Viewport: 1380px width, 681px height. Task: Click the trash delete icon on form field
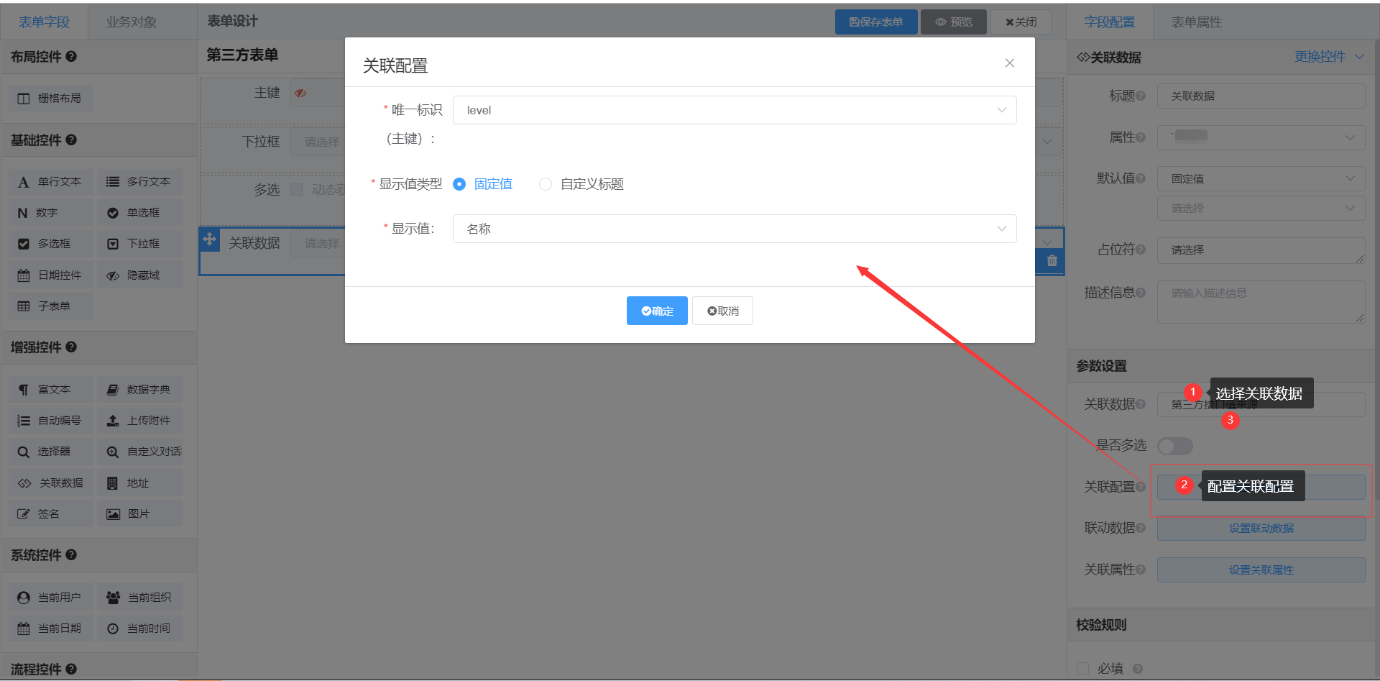click(1052, 261)
